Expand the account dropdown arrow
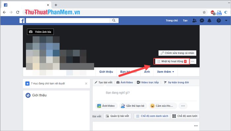Screen dimensions: 231x131 click(226, 20)
